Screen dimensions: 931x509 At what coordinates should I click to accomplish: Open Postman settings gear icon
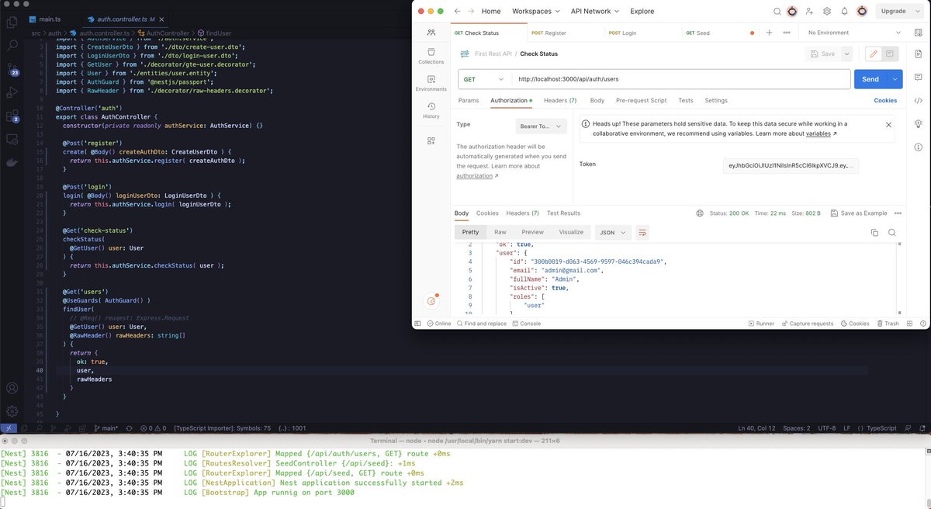click(x=827, y=12)
